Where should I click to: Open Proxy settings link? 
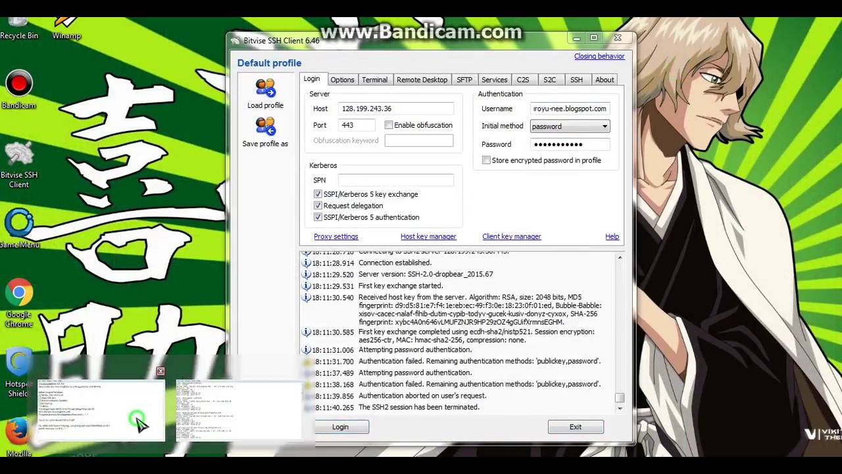tap(336, 236)
